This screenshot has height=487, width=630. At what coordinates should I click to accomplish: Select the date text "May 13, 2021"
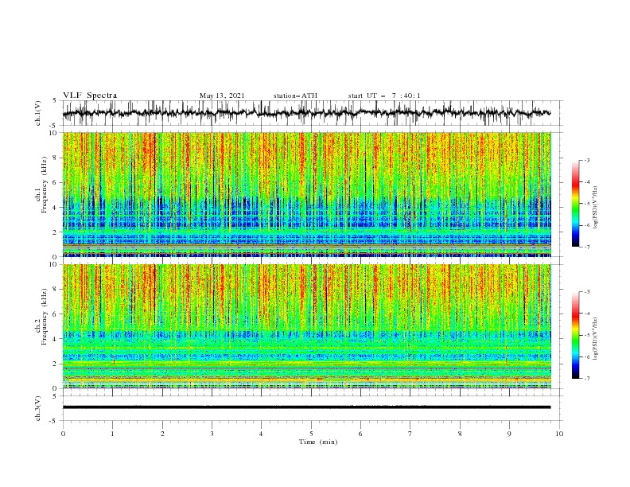point(222,95)
